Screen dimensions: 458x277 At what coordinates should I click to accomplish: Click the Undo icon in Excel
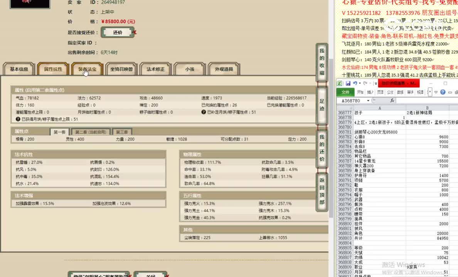(355, 84)
